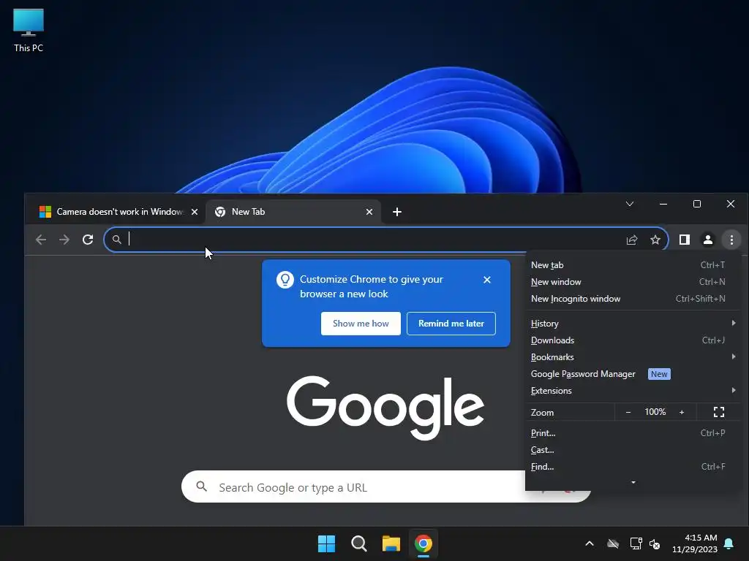The image size is (749, 561).
Task: Dismiss the Customize Chrome popup
Action: point(486,280)
